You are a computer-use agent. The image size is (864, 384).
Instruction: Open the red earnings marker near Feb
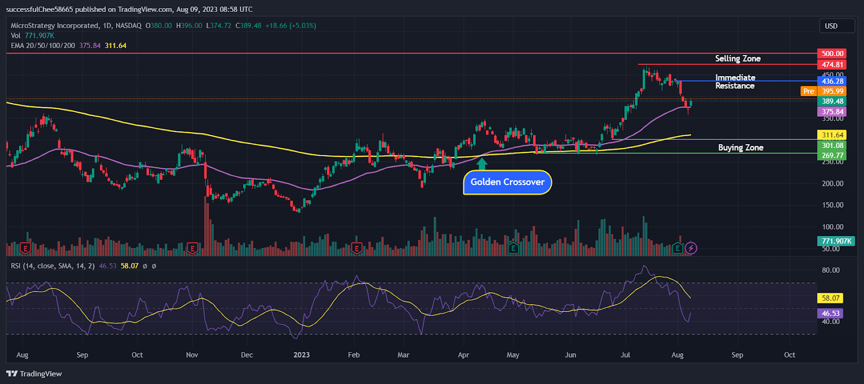click(x=356, y=248)
